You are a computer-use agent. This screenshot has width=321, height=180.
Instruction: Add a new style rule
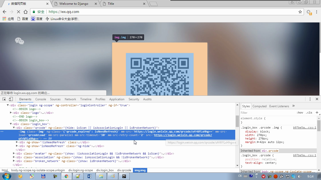point(317,113)
